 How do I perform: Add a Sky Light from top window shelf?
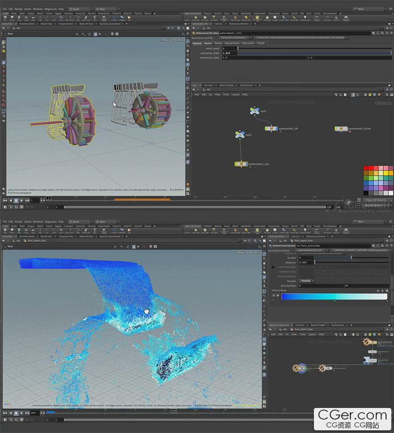pyautogui.click(x=267, y=18)
